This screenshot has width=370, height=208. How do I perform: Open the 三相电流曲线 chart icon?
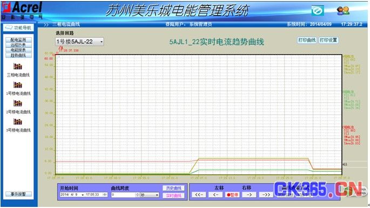(18, 66)
